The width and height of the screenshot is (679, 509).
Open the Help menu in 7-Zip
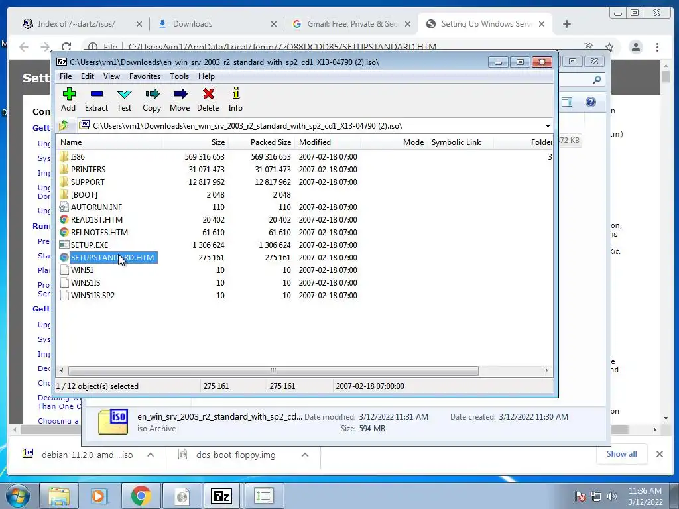pyautogui.click(x=207, y=76)
